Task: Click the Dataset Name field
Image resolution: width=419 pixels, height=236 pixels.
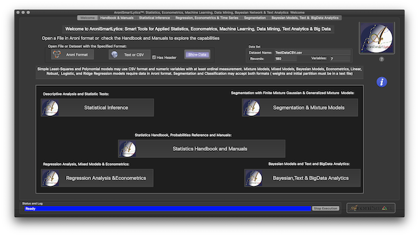Action: (312, 52)
